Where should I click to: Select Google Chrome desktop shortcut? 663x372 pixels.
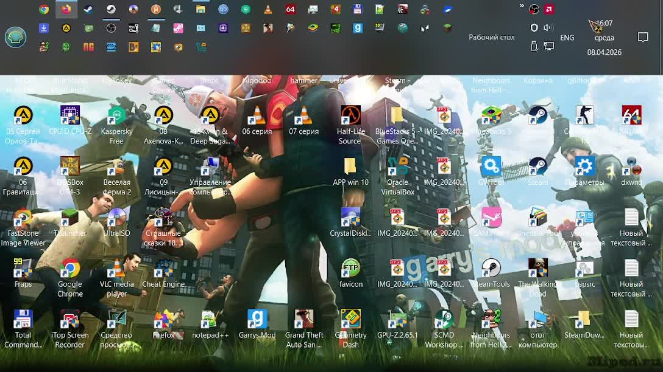69,278
